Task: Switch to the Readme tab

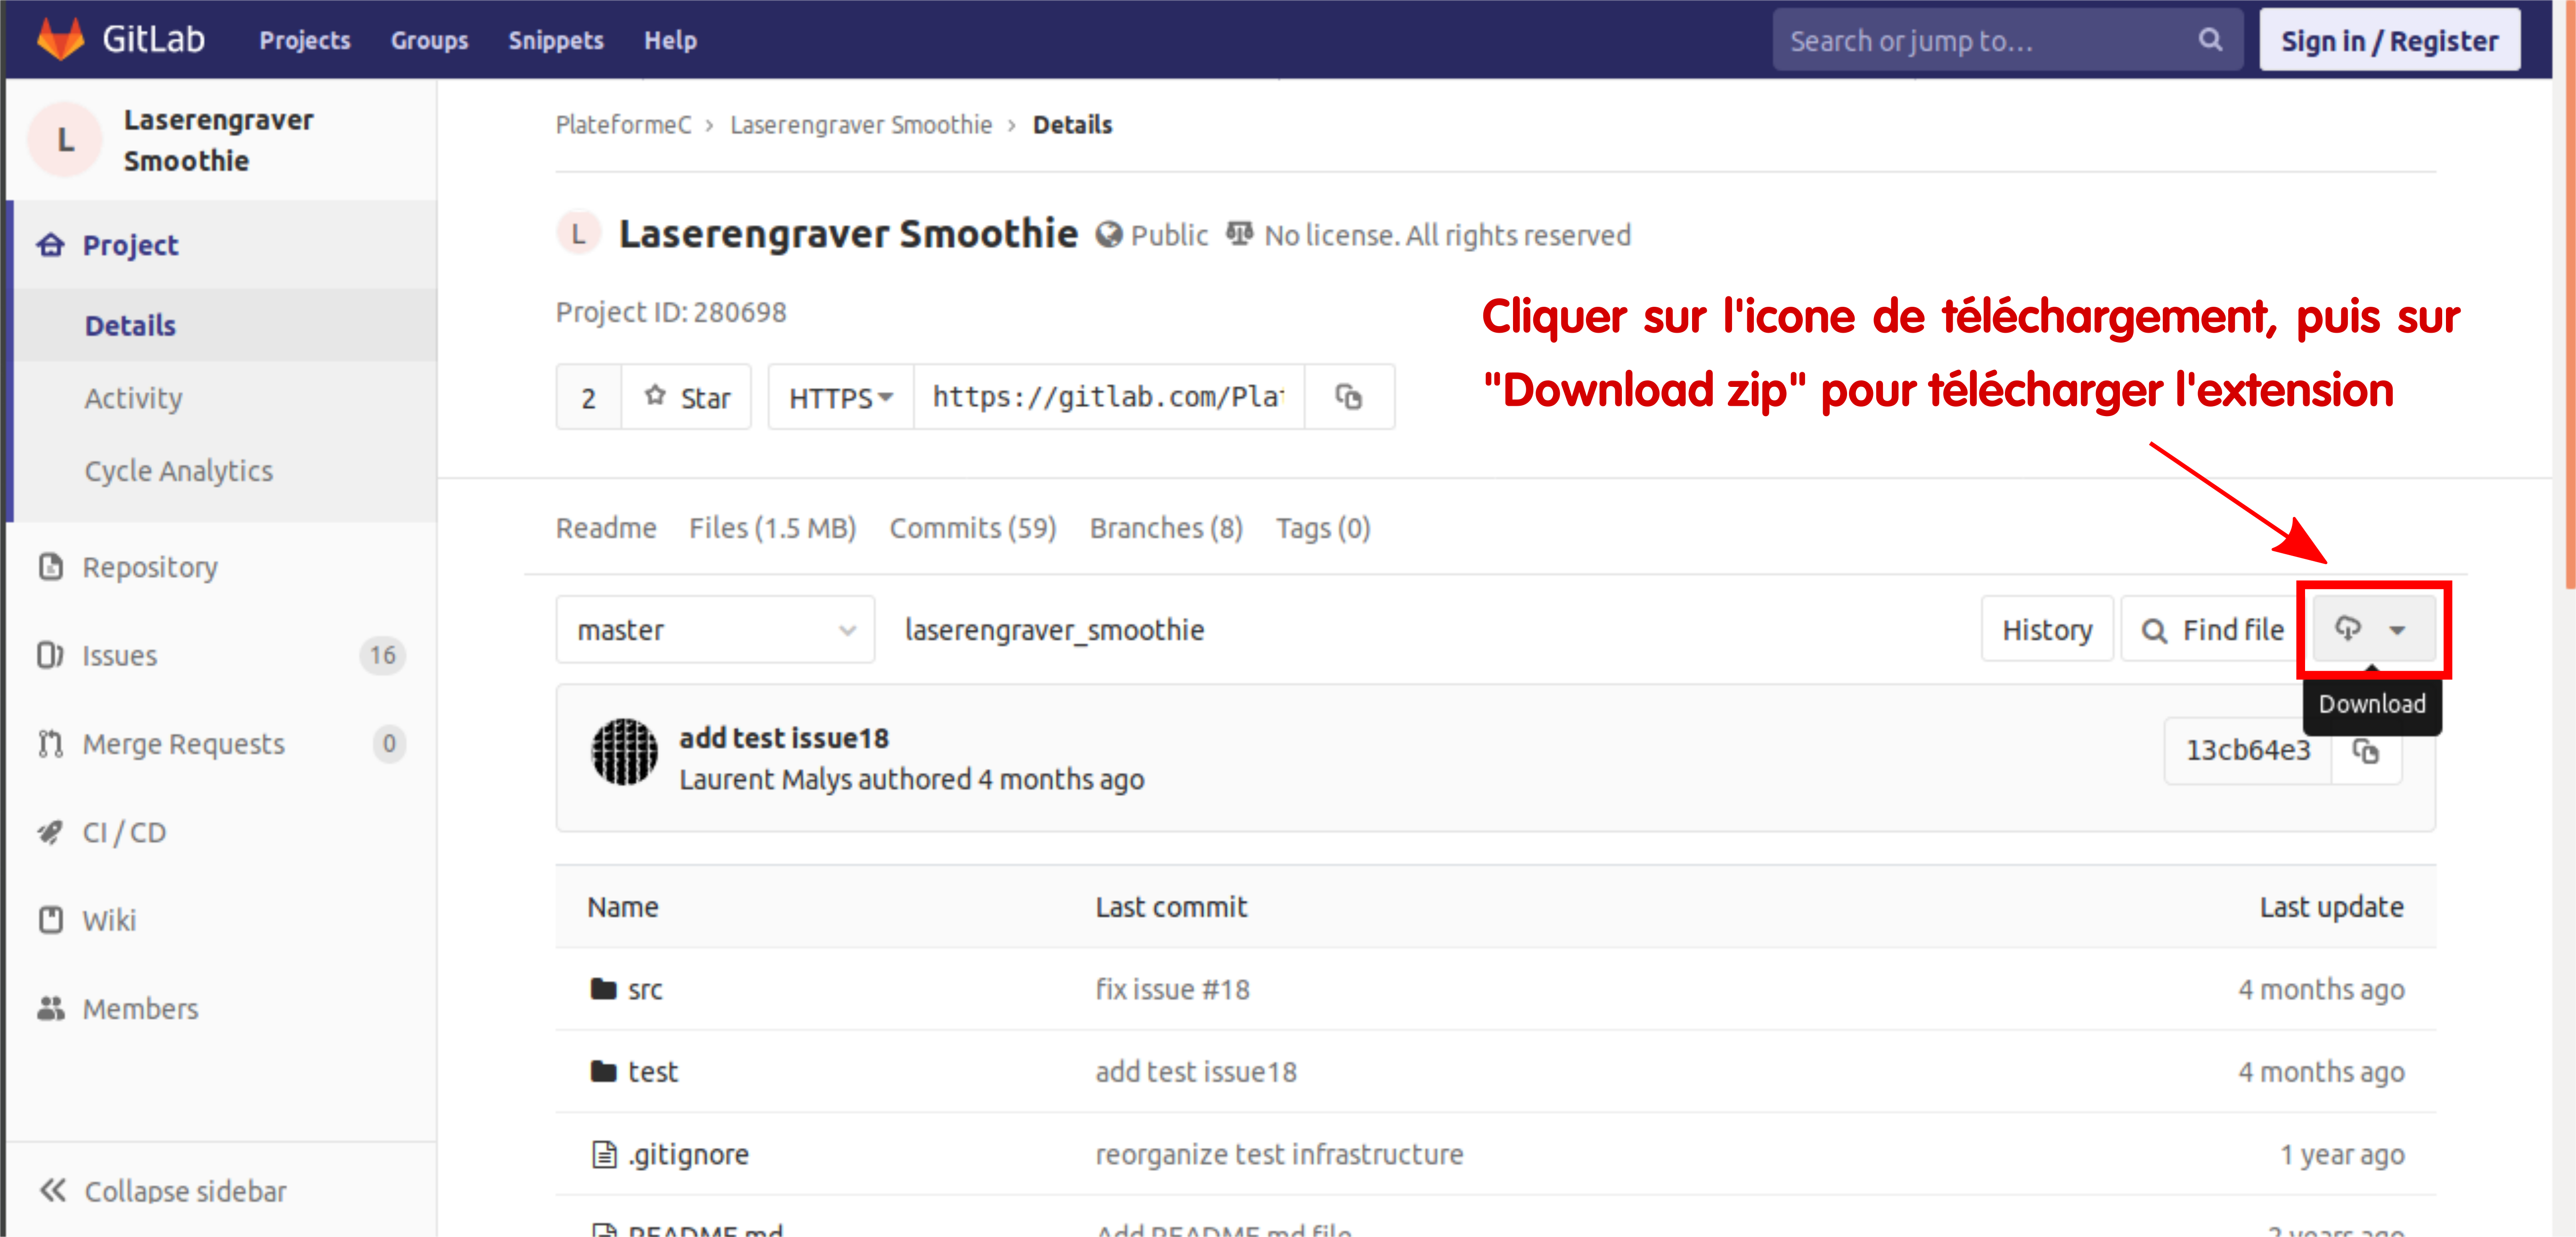Action: pyautogui.click(x=606, y=528)
